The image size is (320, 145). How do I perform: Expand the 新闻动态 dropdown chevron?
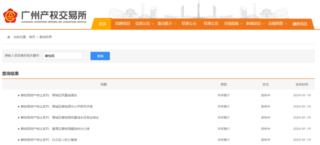pyautogui.click(x=263, y=24)
